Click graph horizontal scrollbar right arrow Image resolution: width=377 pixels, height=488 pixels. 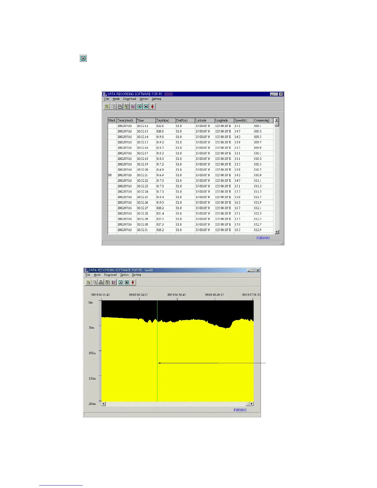(x=252, y=404)
